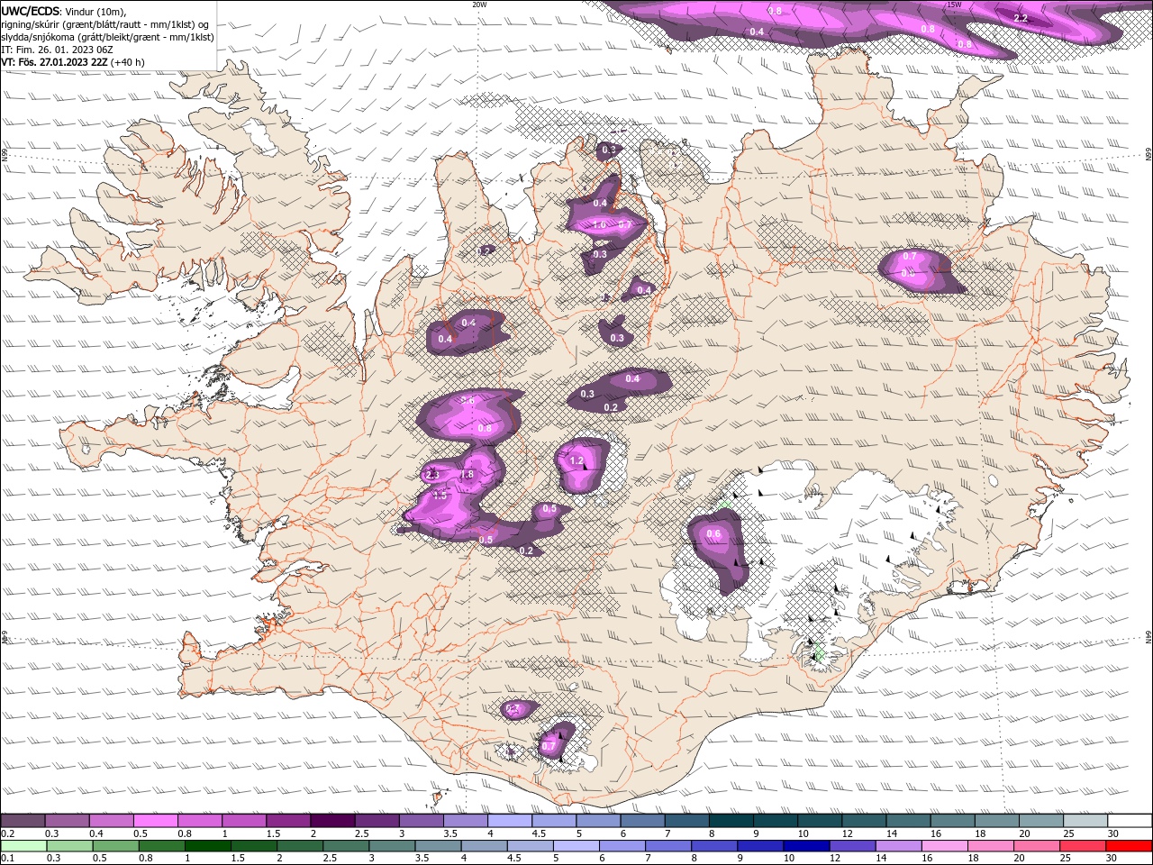Click the lower legend swatch between 1 and 1.5
Viewport: 1153px width, 865px height.
(208, 846)
